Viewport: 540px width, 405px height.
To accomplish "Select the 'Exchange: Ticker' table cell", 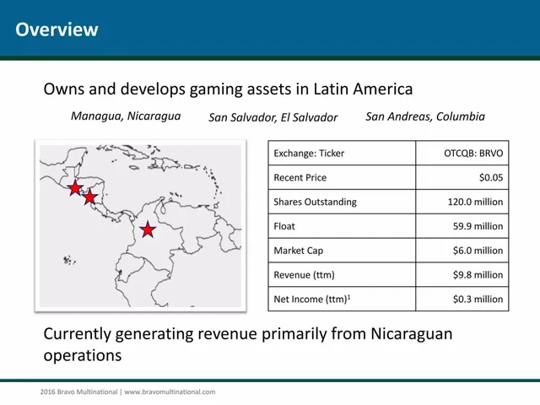I will click(x=342, y=153).
